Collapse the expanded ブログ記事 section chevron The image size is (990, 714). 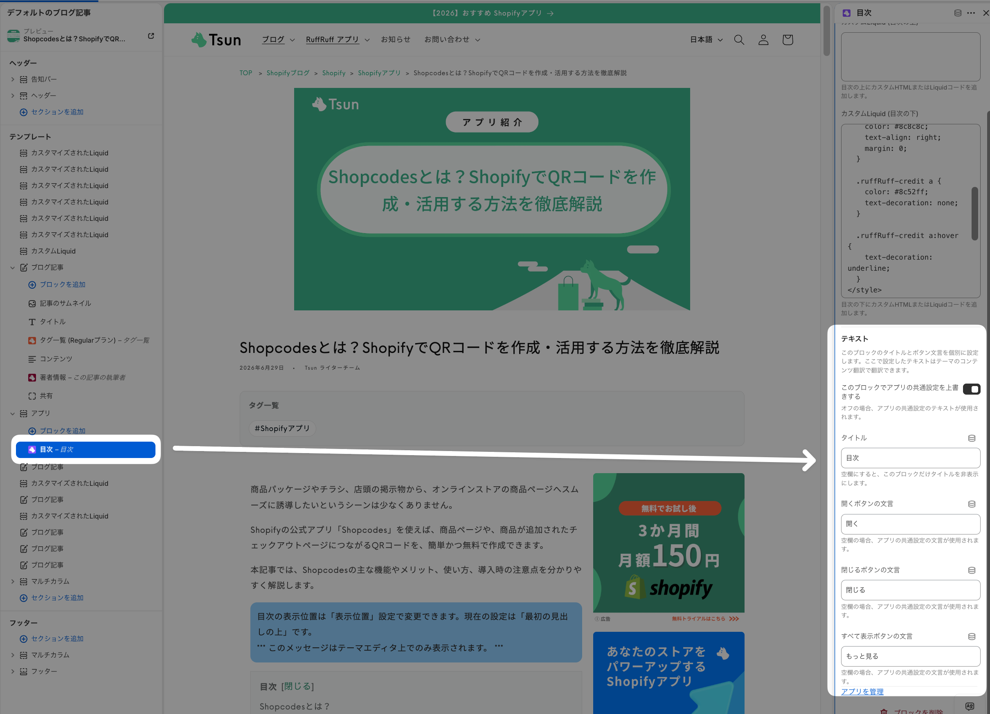[13, 267]
